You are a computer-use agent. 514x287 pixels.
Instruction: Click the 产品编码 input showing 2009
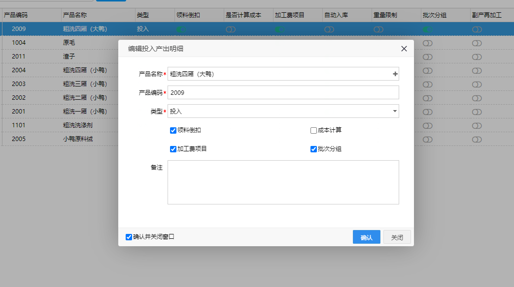click(283, 93)
